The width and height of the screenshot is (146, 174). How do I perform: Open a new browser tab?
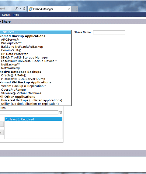click(x=75, y=9)
